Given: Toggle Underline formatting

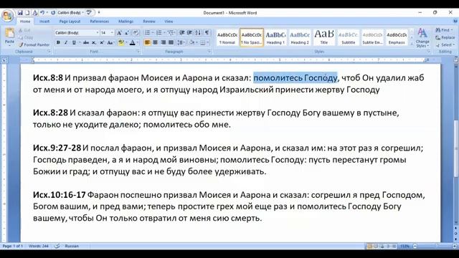Looking at the screenshot, I should (74, 43).
